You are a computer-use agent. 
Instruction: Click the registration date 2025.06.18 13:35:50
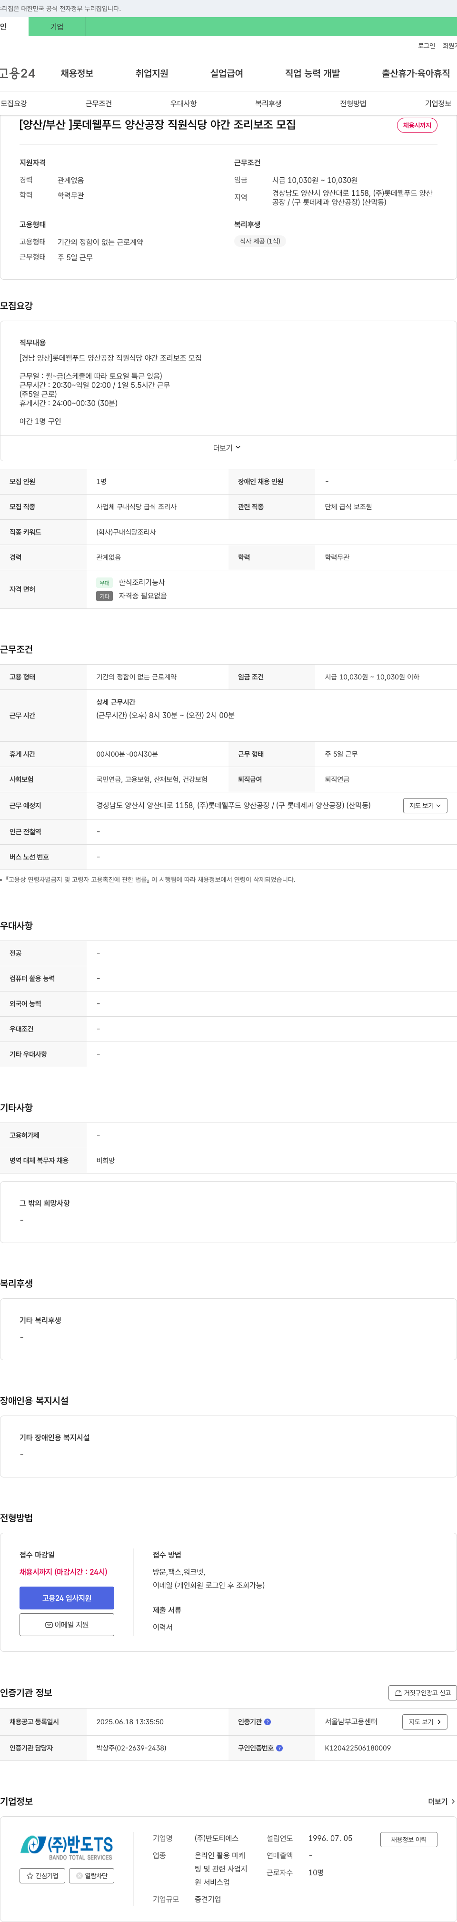coord(129,1721)
